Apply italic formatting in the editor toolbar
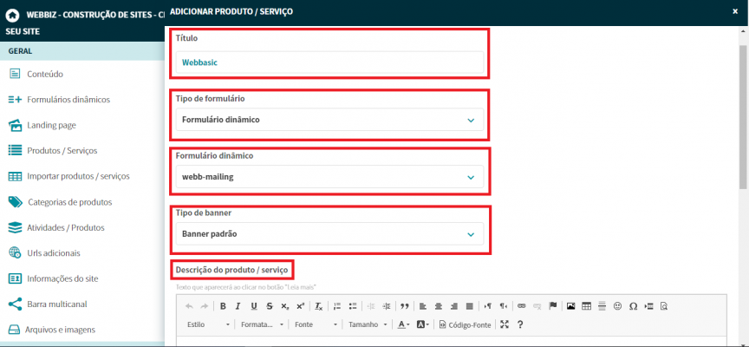Image resolution: width=749 pixels, height=347 pixels. [x=238, y=306]
